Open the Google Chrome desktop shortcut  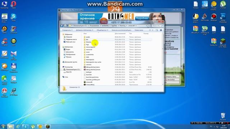(x=214, y=5)
